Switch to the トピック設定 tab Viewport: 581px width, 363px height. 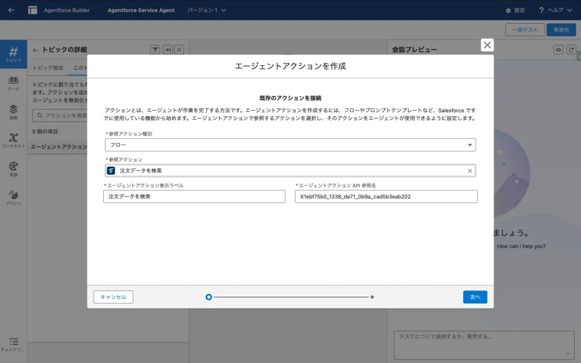(x=48, y=68)
